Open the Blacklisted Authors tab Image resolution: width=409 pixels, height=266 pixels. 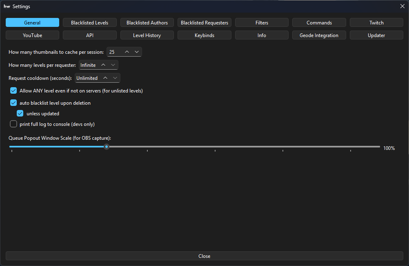click(147, 23)
